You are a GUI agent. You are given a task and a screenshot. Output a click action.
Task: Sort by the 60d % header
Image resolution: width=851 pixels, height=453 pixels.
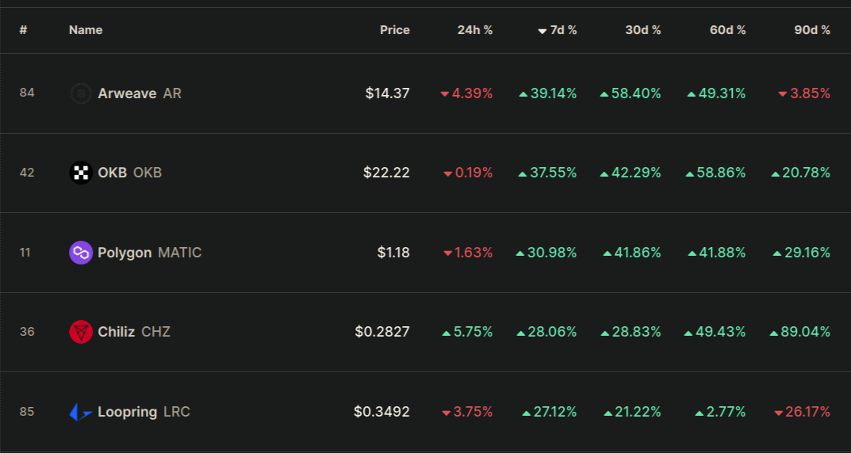click(x=728, y=30)
